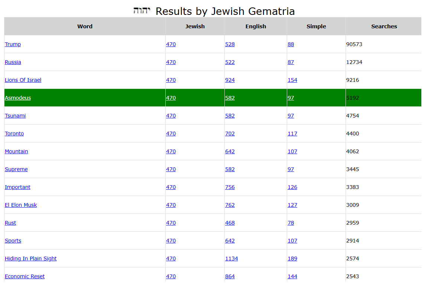
Task: Click the English column header
Action: (x=256, y=26)
